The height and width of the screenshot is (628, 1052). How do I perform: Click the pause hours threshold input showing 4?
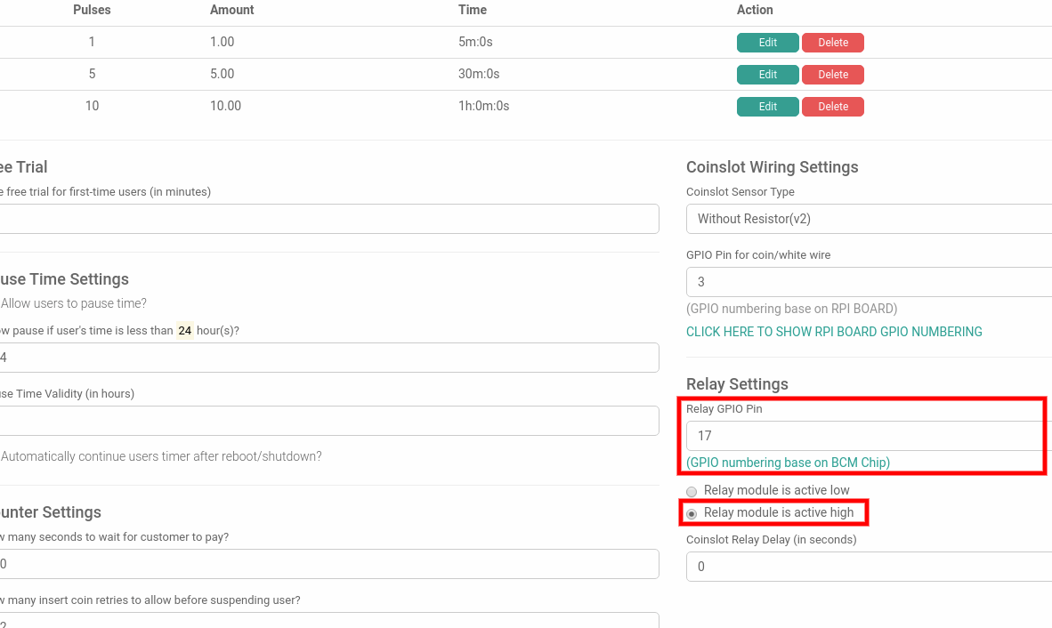point(329,357)
